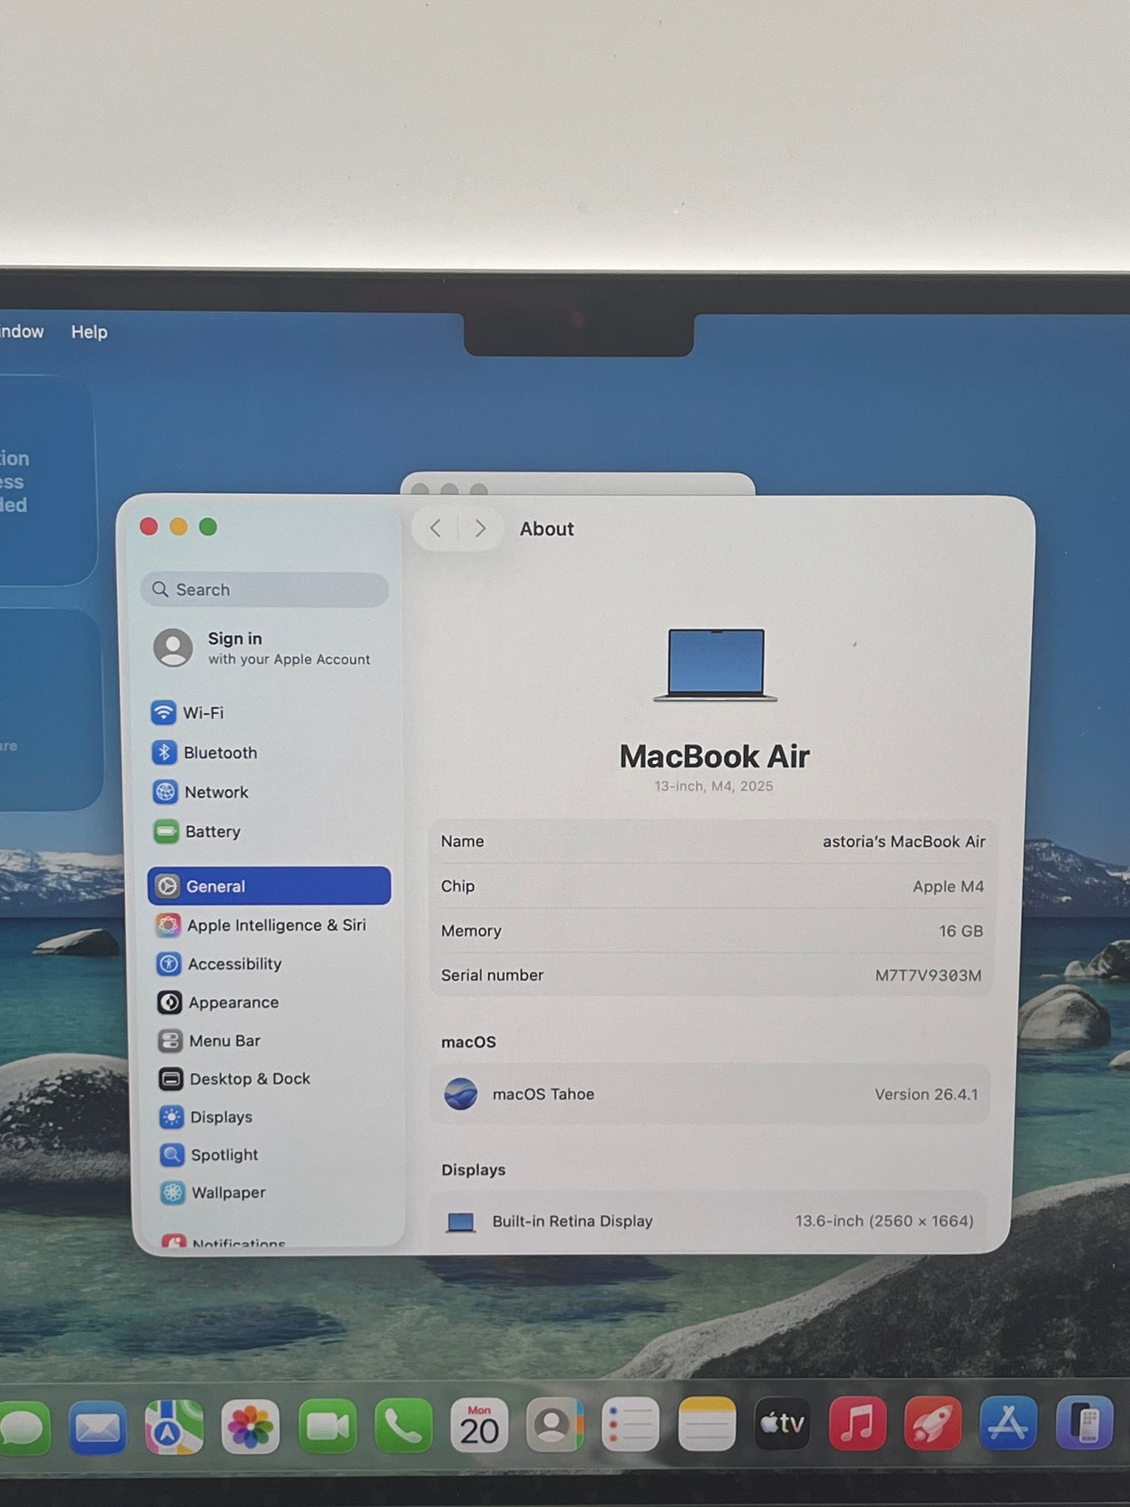
Task: Click the Built-in Retina Display row
Action: coord(708,1221)
